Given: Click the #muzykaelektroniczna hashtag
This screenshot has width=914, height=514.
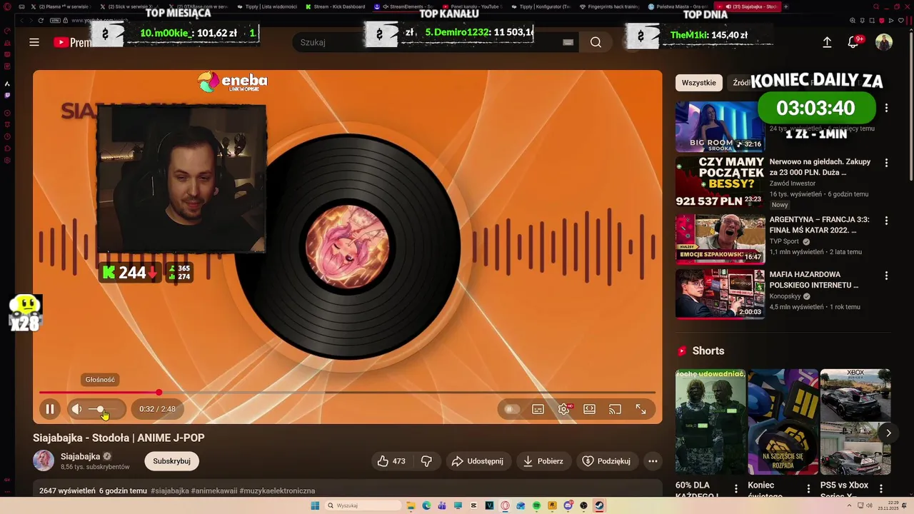Looking at the screenshot, I should tap(277, 491).
